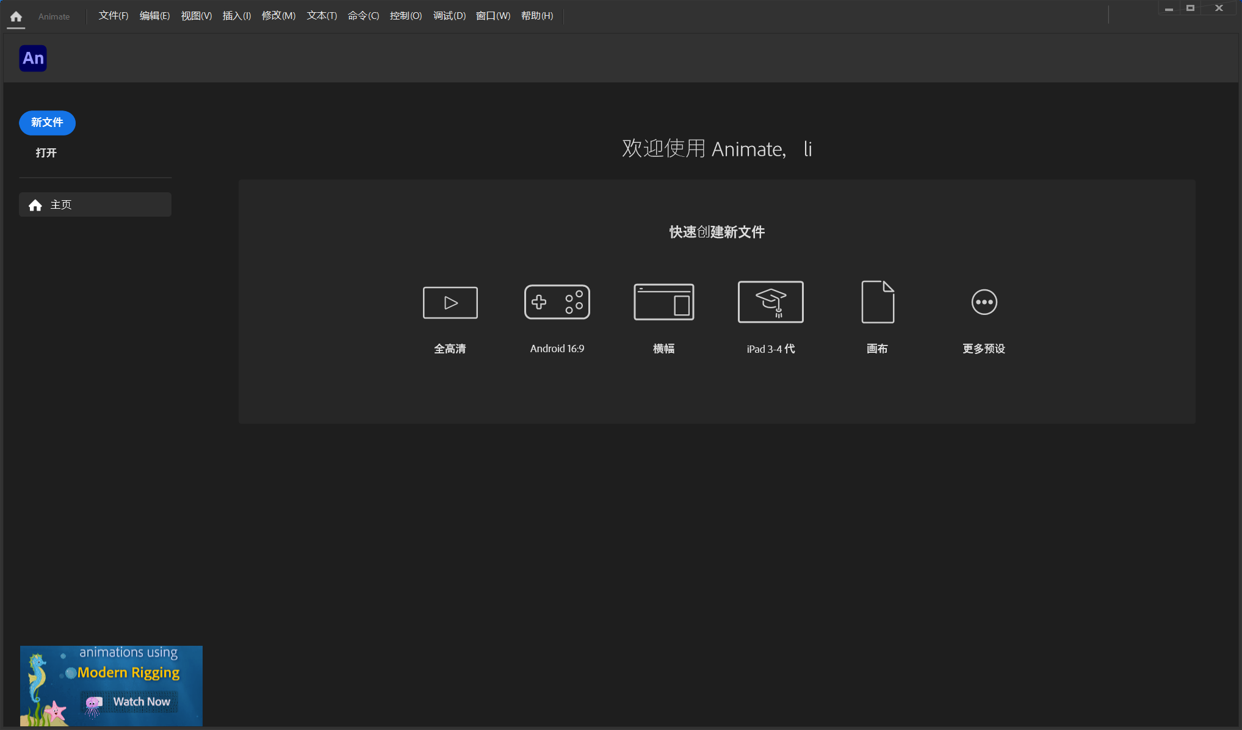Select the 全高清 Full HD preset icon
The width and height of the screenshot is (1242, 730).
point(450,302)
